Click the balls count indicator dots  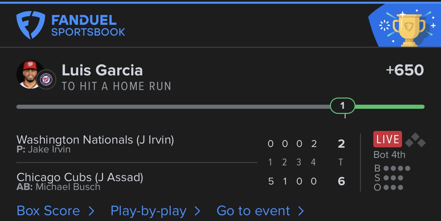tap(397, 168)
